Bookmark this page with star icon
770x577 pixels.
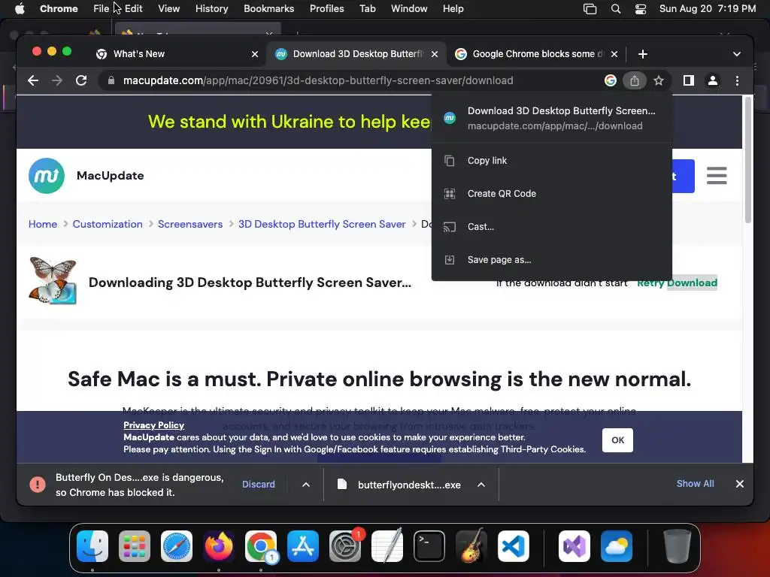(x=659, y=80)
